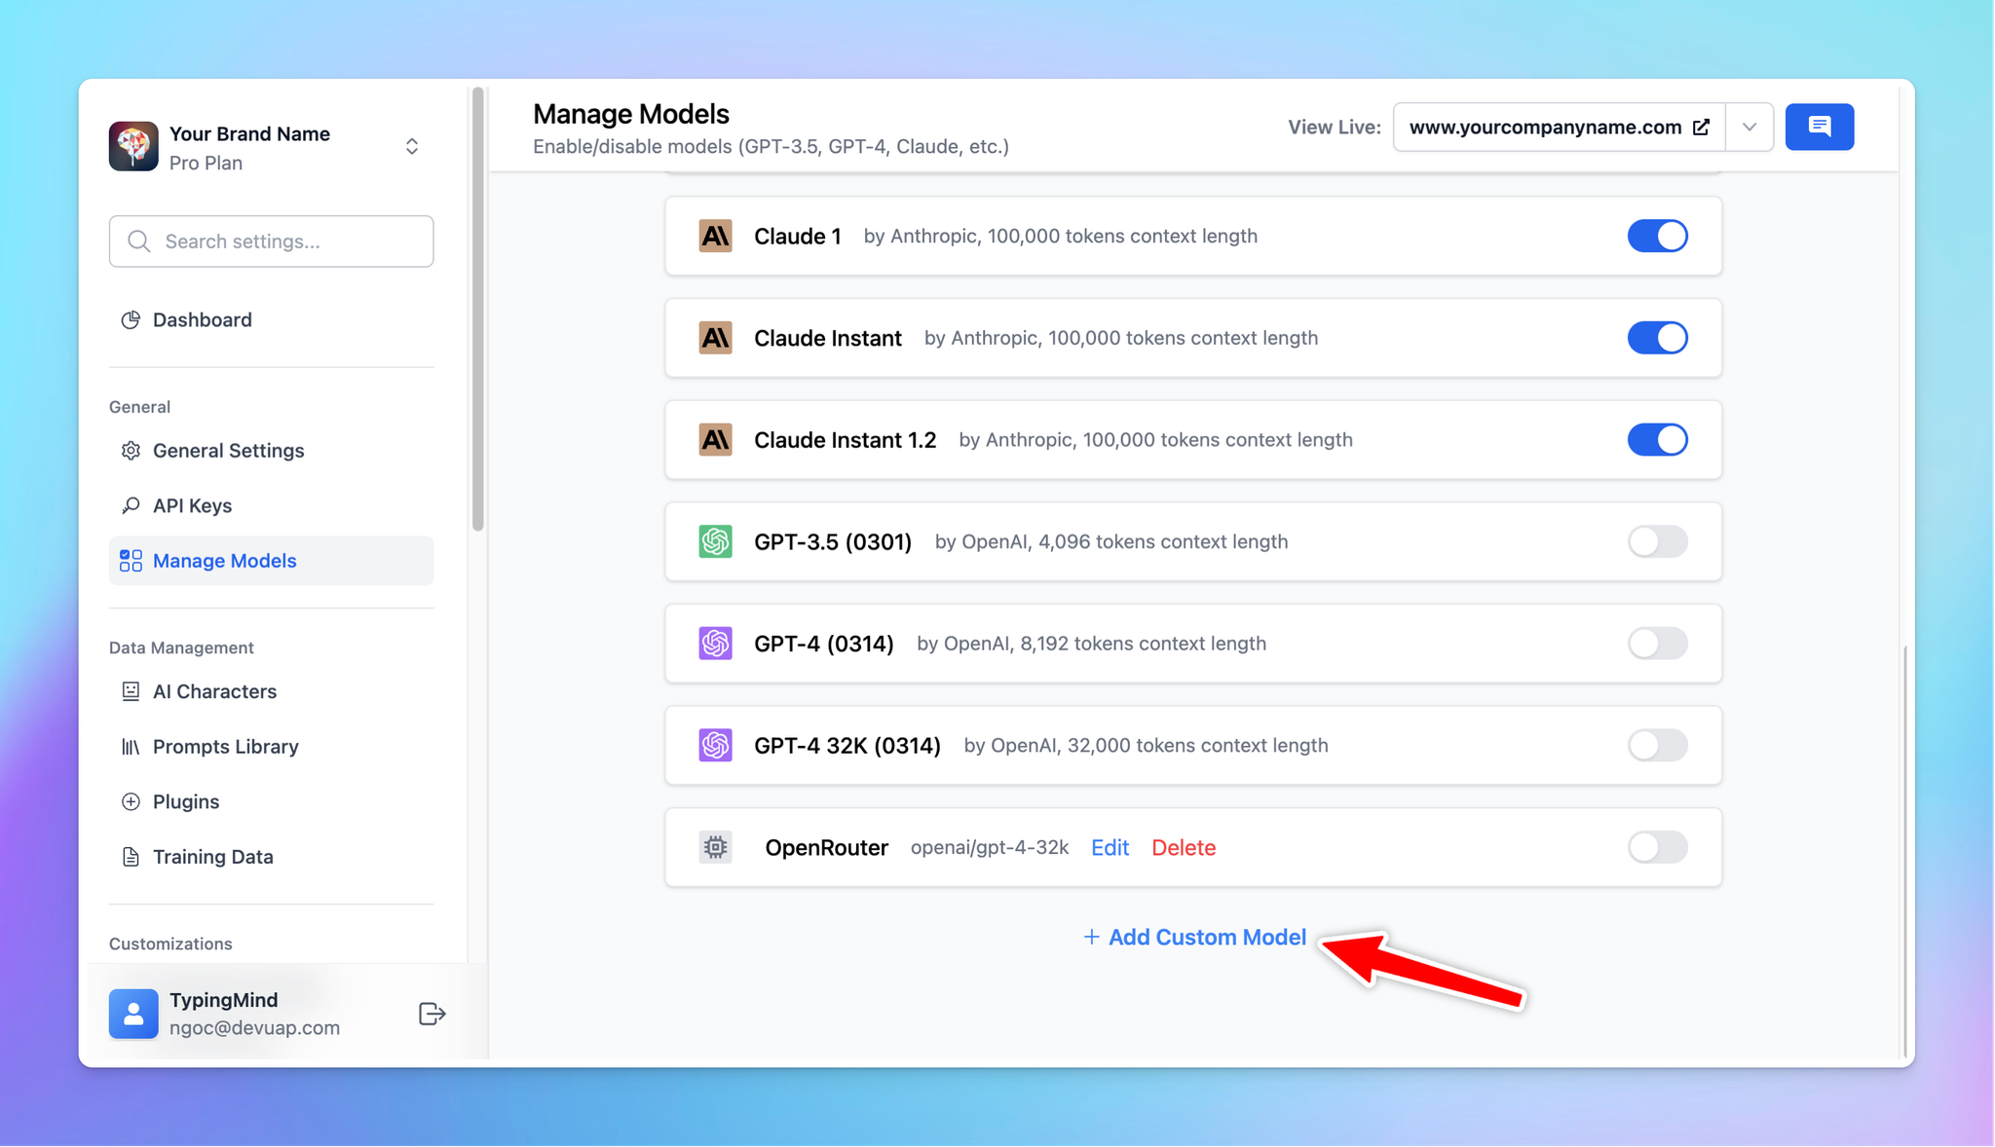Disable the Claude 1 model toggle
Image resolution: width=1995 pixels, height=1147 pixels.
coord(1657,237)
